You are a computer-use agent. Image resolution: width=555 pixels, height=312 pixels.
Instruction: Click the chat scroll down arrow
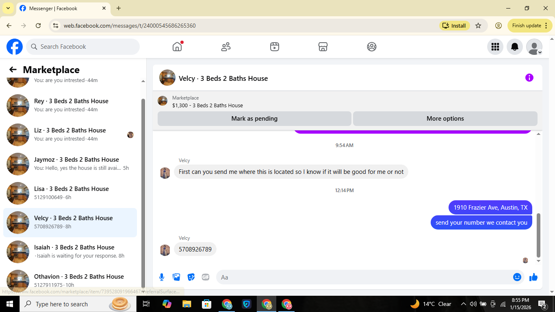[539, 261]
